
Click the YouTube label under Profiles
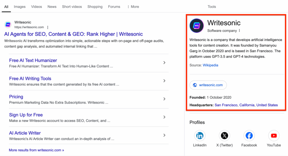coord(274,145)
